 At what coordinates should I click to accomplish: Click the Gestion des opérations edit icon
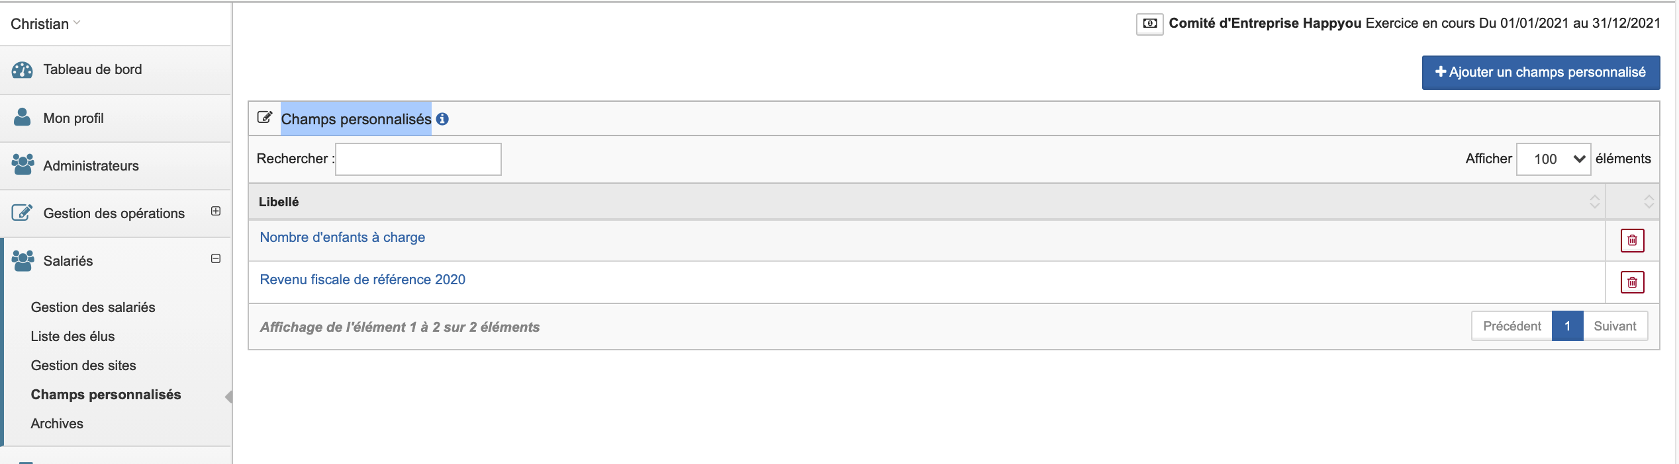click(22, 213)
